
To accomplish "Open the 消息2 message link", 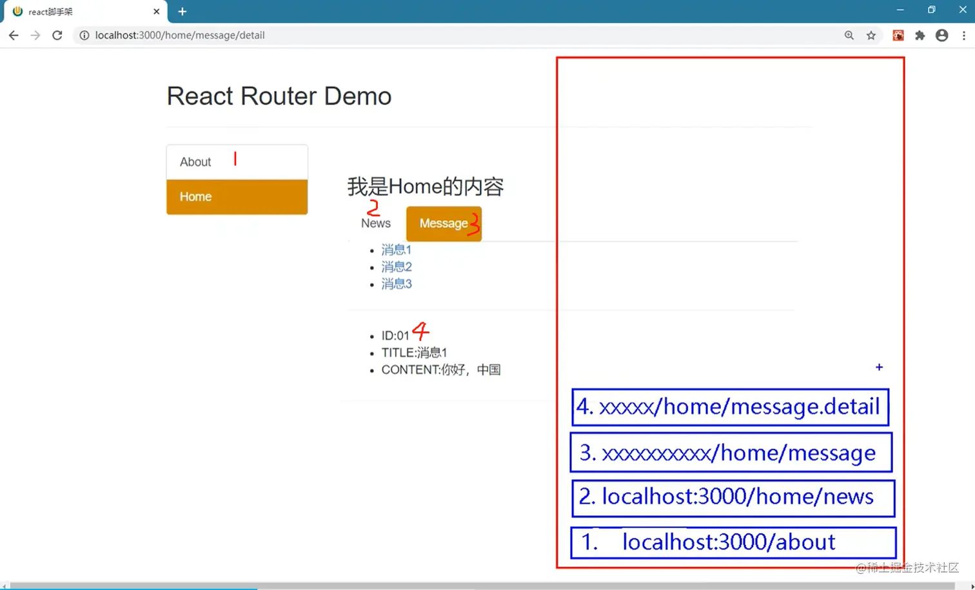I will pyautogui.click(x=396, y=266).
